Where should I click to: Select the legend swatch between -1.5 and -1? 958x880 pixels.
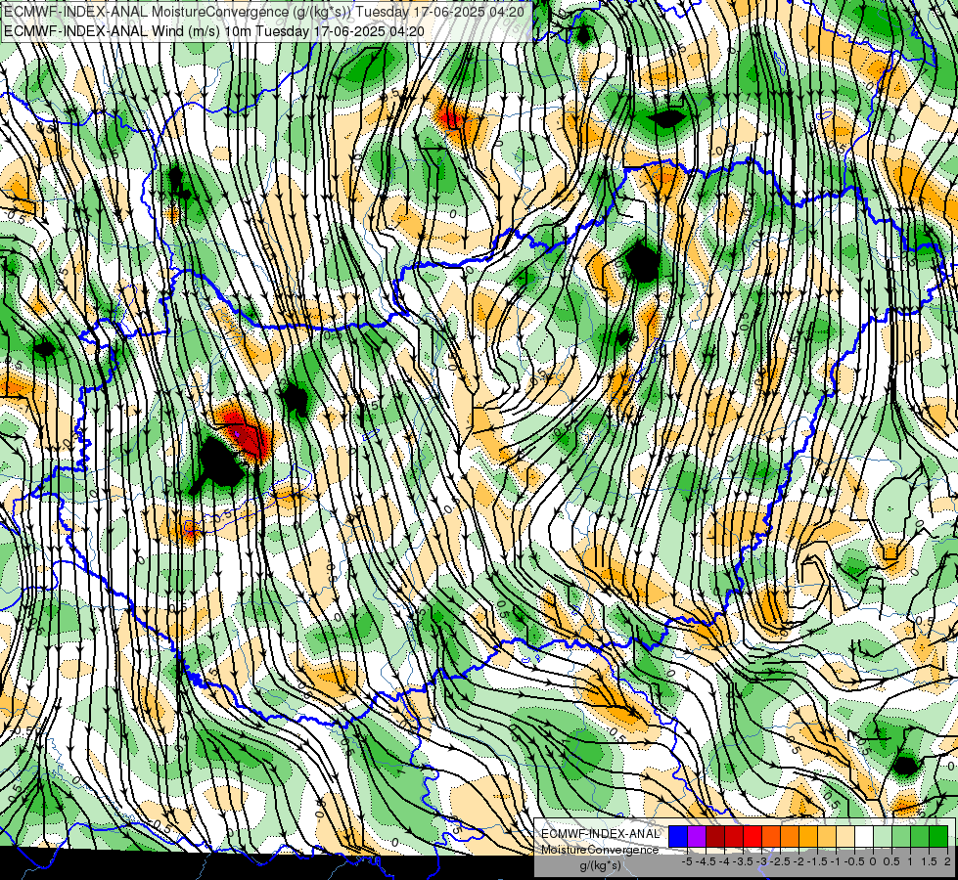pyautogui.click(x=827, y=836)
